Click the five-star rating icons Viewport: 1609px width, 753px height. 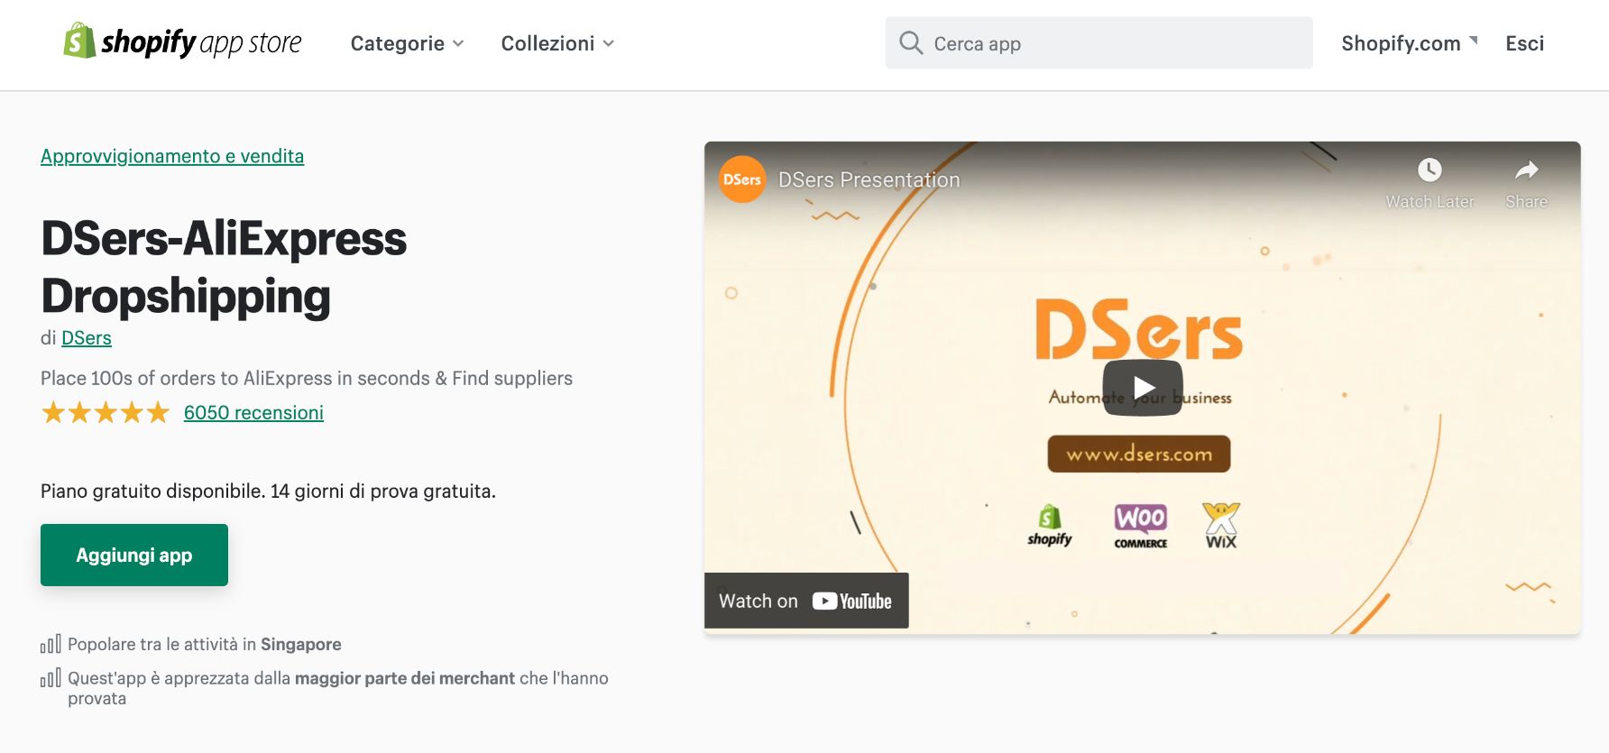[105, 413]
